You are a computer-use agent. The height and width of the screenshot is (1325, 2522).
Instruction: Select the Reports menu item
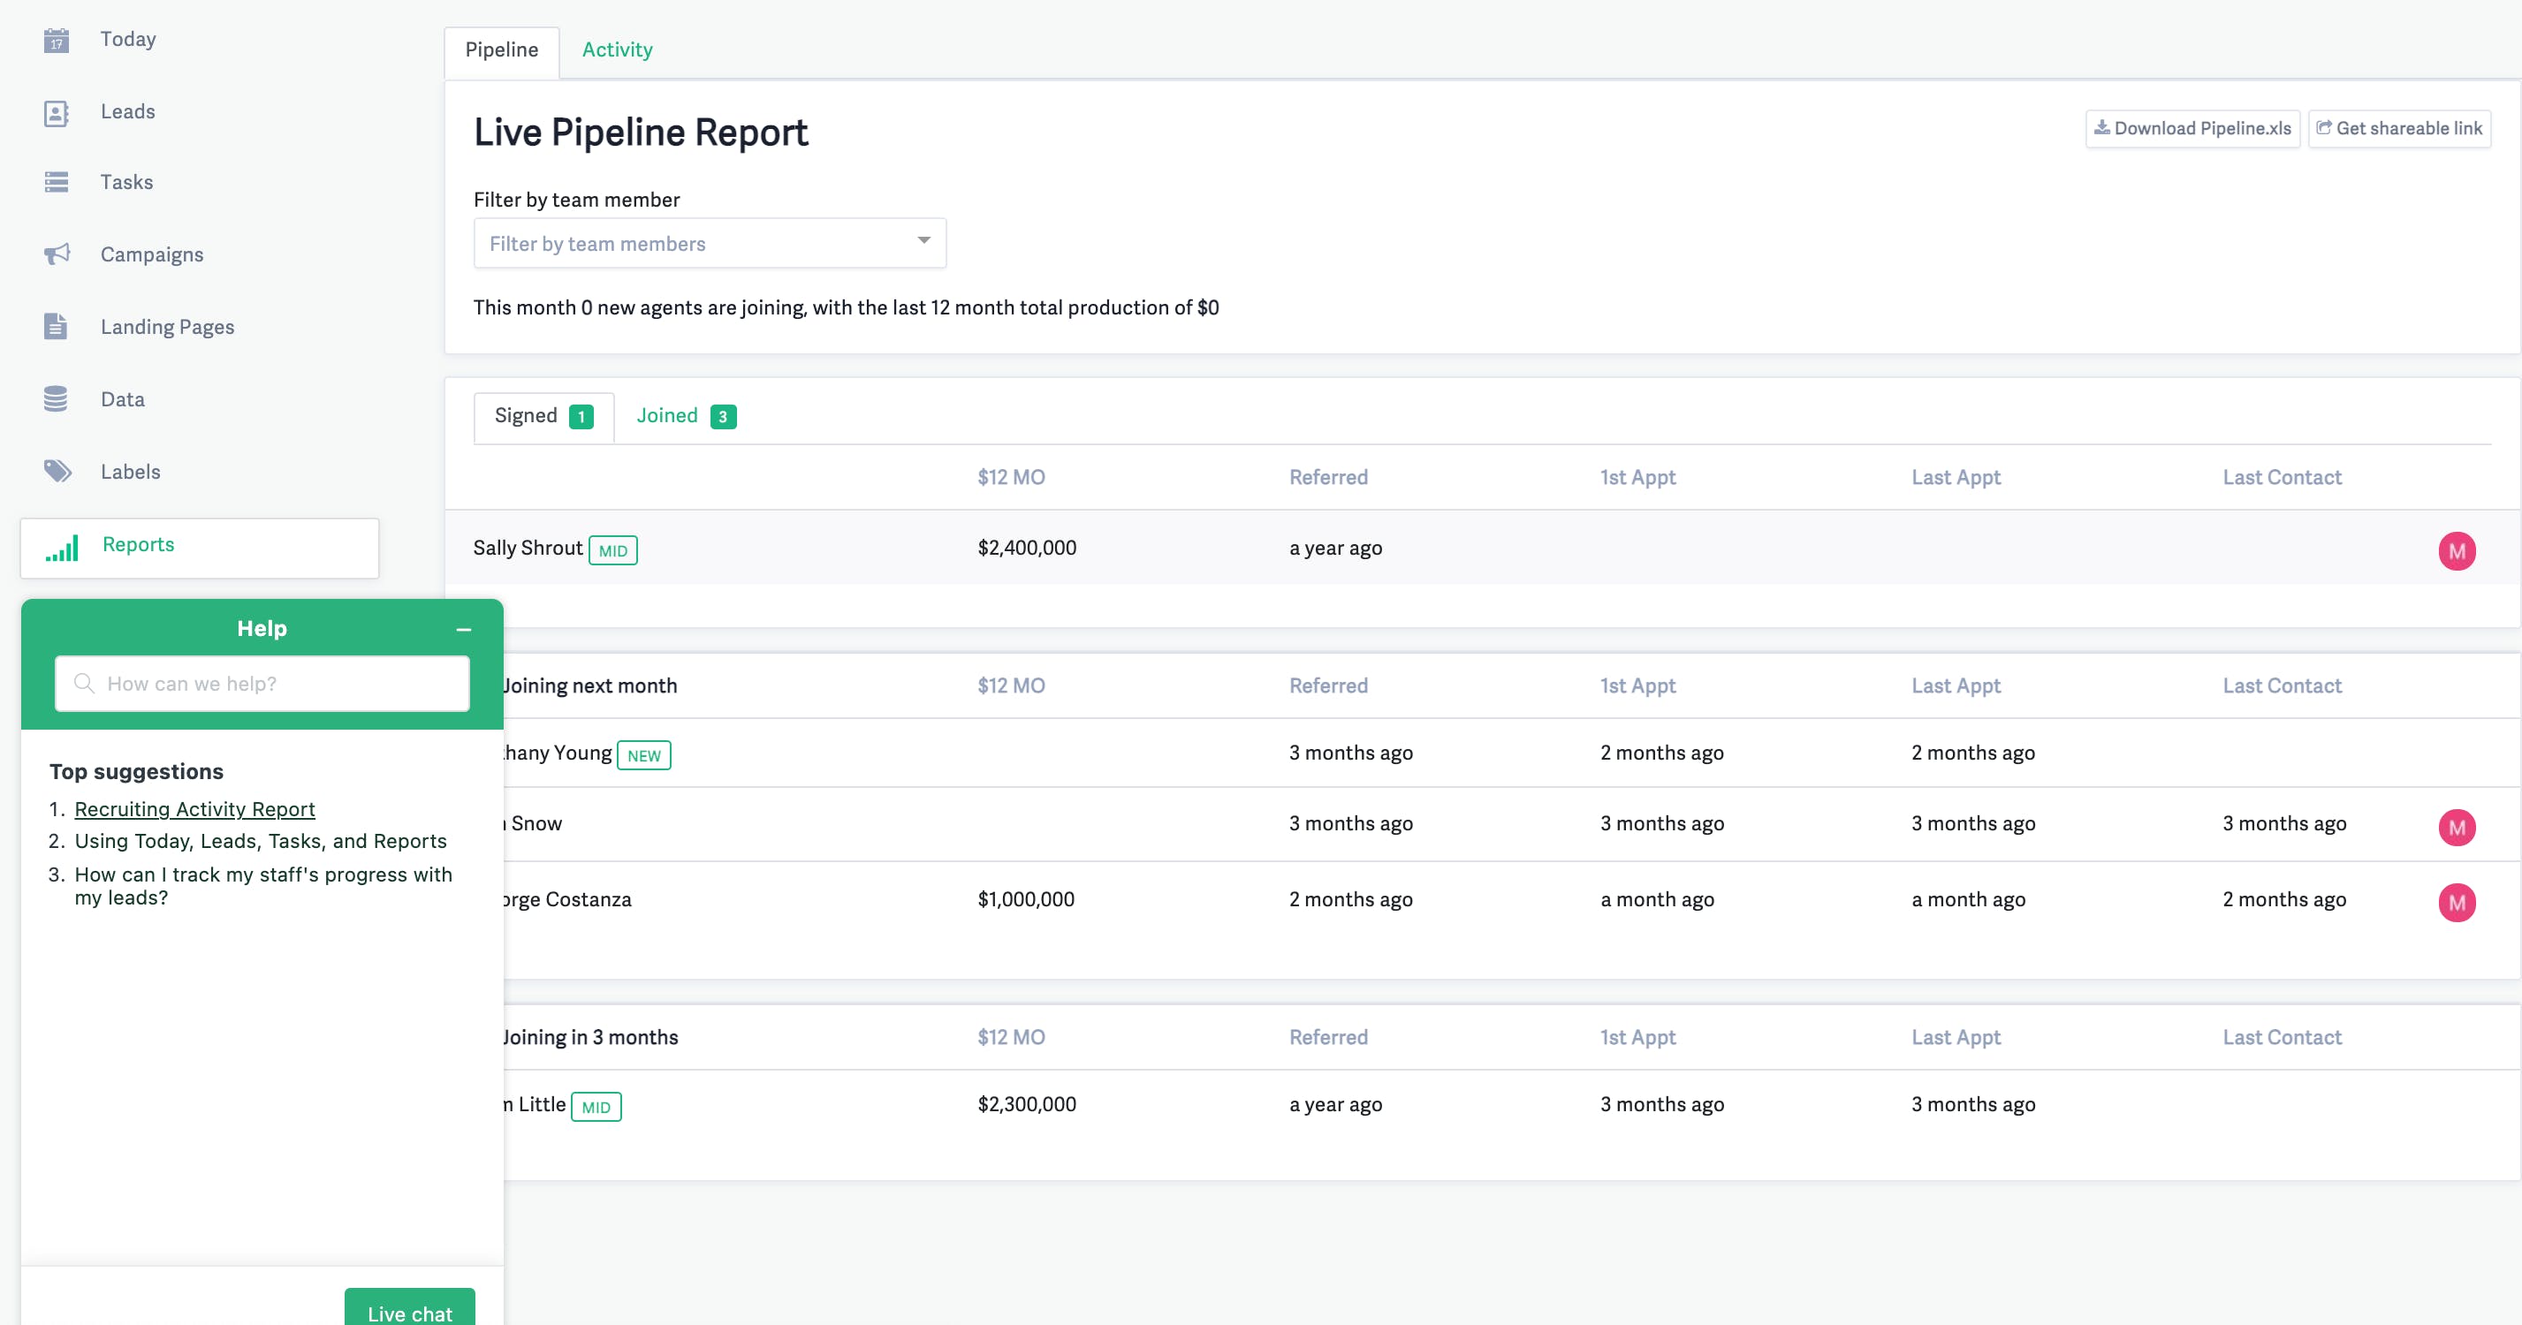coord(200,548)
